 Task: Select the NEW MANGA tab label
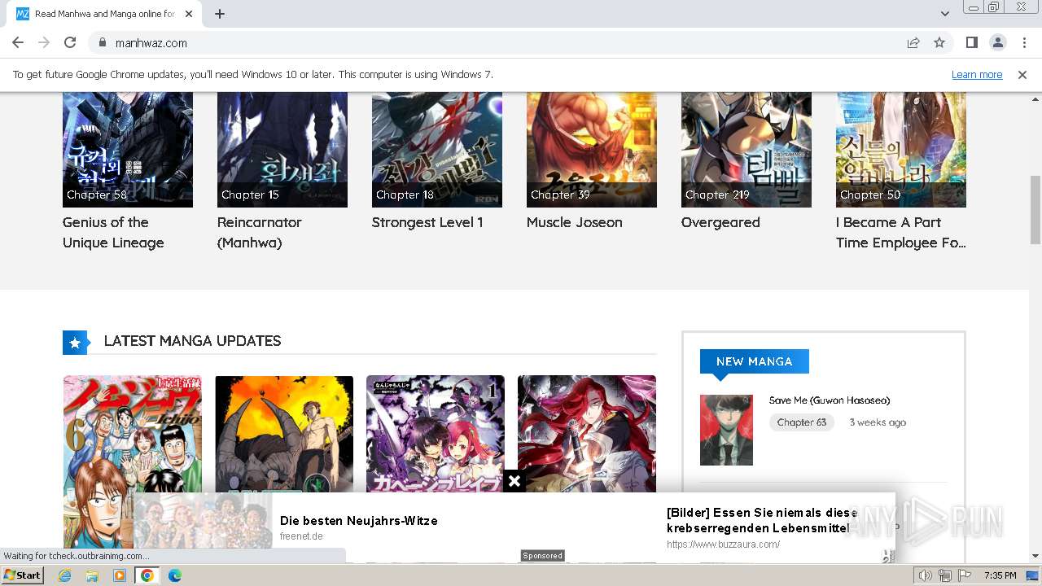click(x=754, y=361)
